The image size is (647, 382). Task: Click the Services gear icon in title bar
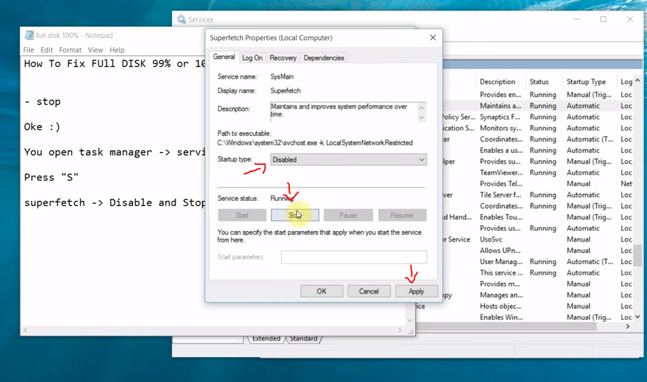pyautogui.click(x=181, y=20)
